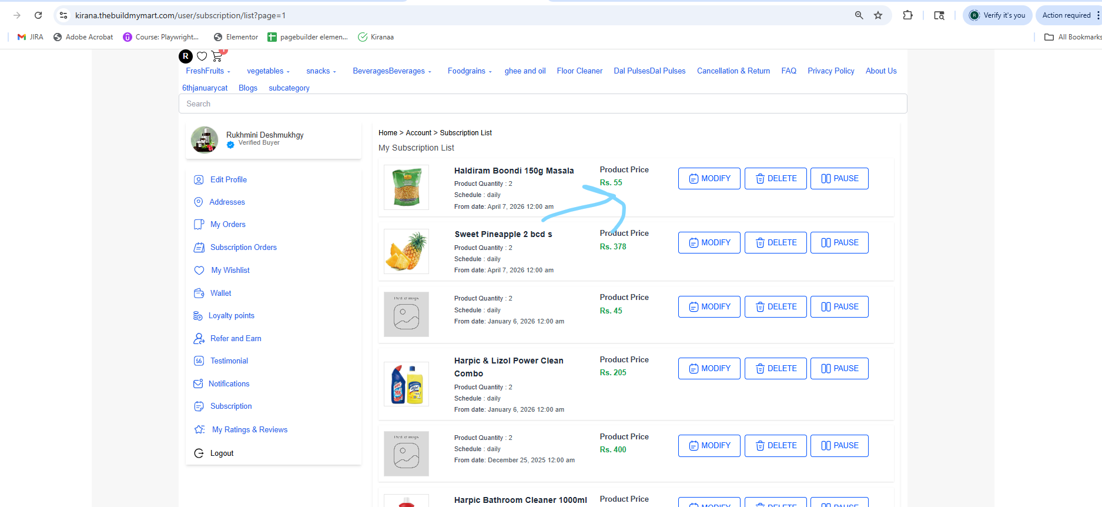
Task: Open the All Bookmarks folder
Action: coord(1073,37)
